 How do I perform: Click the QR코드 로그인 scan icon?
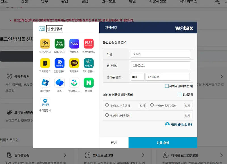coord(88,155)
